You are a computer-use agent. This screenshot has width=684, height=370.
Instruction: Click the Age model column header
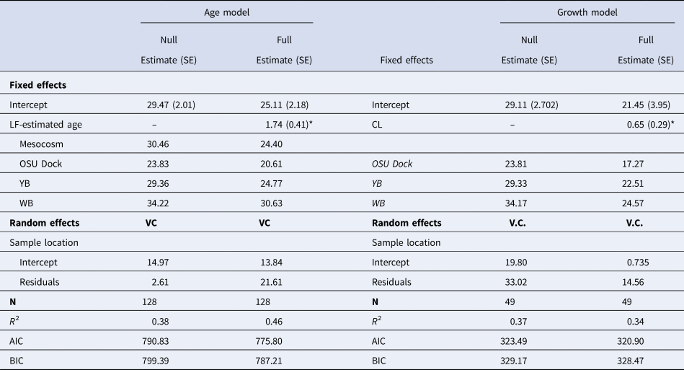[x=226, y=12]
